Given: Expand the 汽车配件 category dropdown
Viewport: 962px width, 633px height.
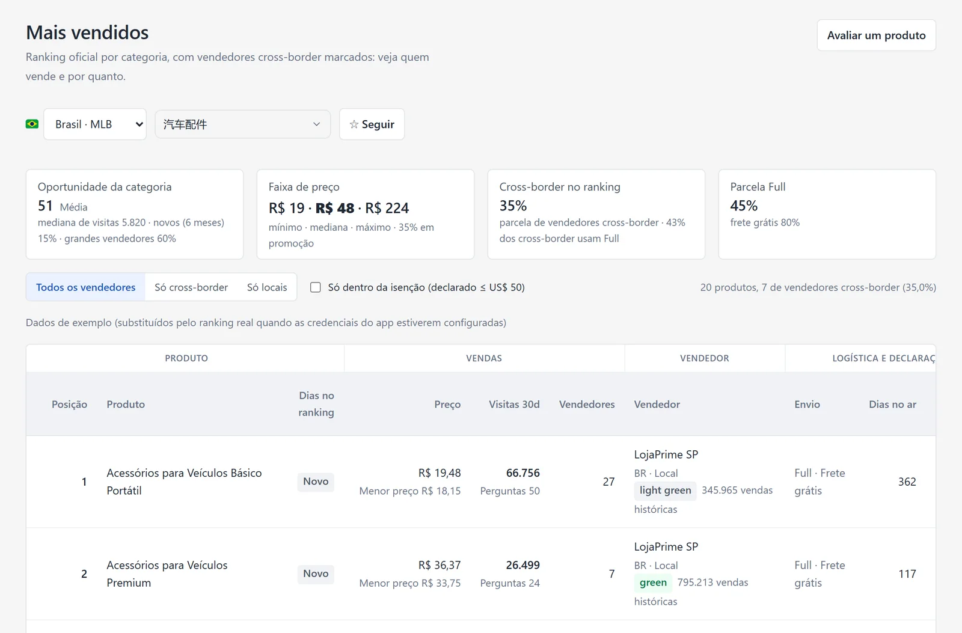Looking at the screenshot, I should 243,124.
